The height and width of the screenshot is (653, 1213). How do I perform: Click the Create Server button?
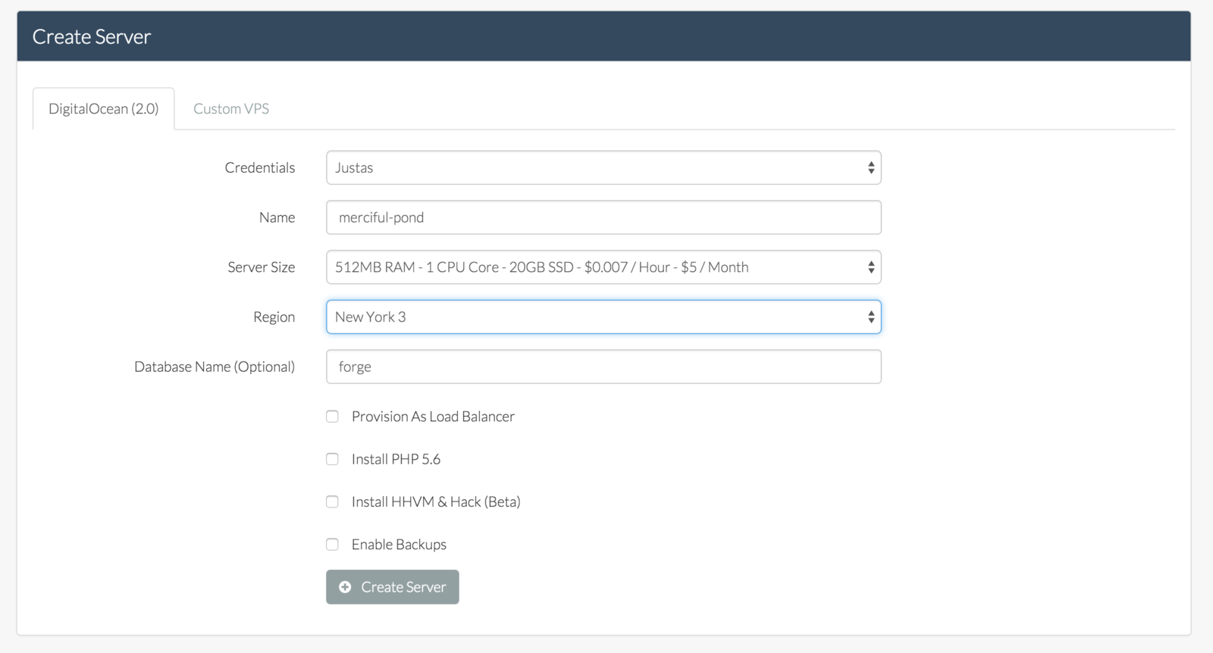tap(393, 587)
